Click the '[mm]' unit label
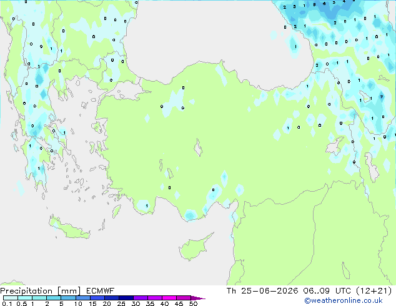 coord(69,291)
